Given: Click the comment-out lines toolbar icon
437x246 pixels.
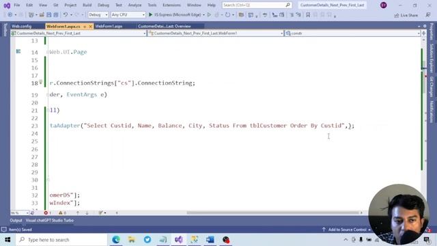Looking at the screenshot, I should pyautogui.click(x=292, y=15).
